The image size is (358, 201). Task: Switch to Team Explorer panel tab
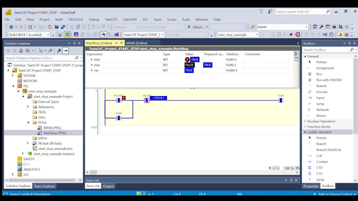pos(44,186)
